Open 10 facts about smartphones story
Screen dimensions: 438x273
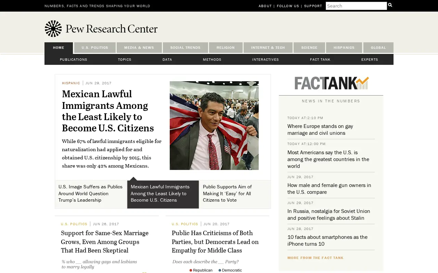pos(327,241)
